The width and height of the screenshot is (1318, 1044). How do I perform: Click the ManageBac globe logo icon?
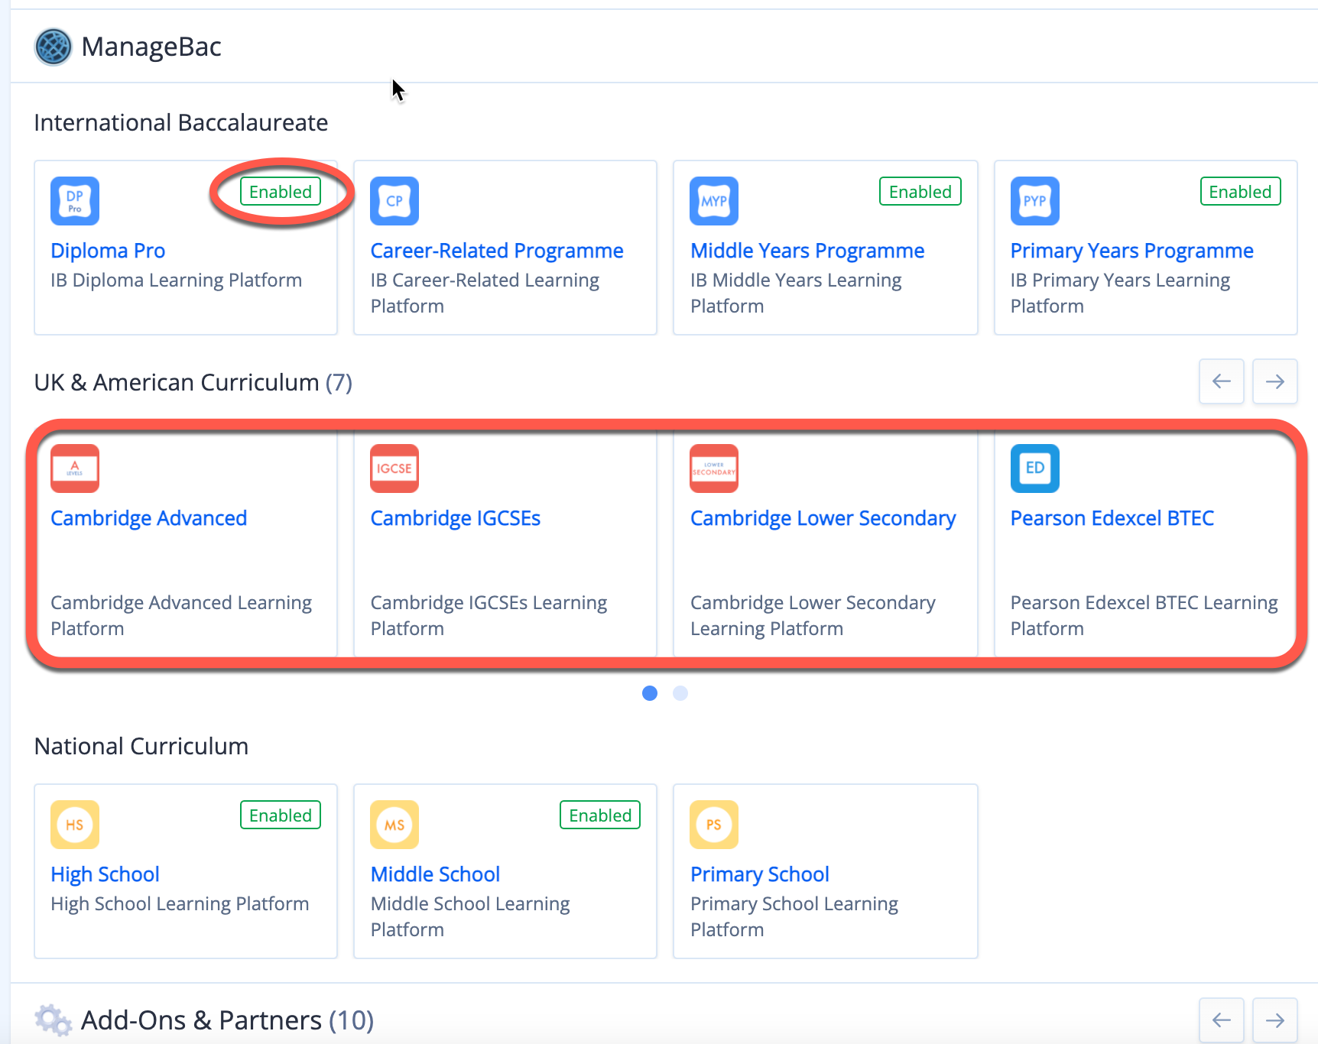coord(54,47)
